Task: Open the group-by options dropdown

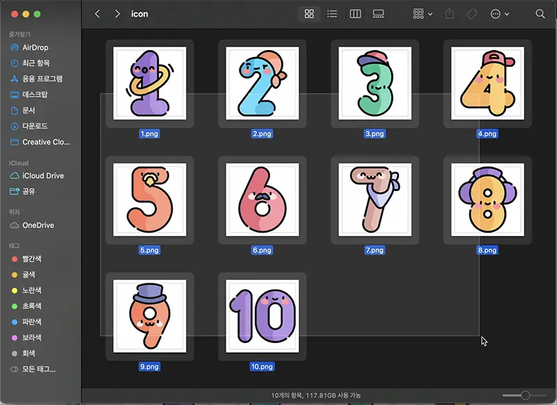Action: [423, 14]
